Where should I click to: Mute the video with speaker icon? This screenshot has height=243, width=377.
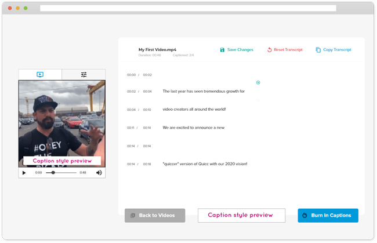(99, 173)
